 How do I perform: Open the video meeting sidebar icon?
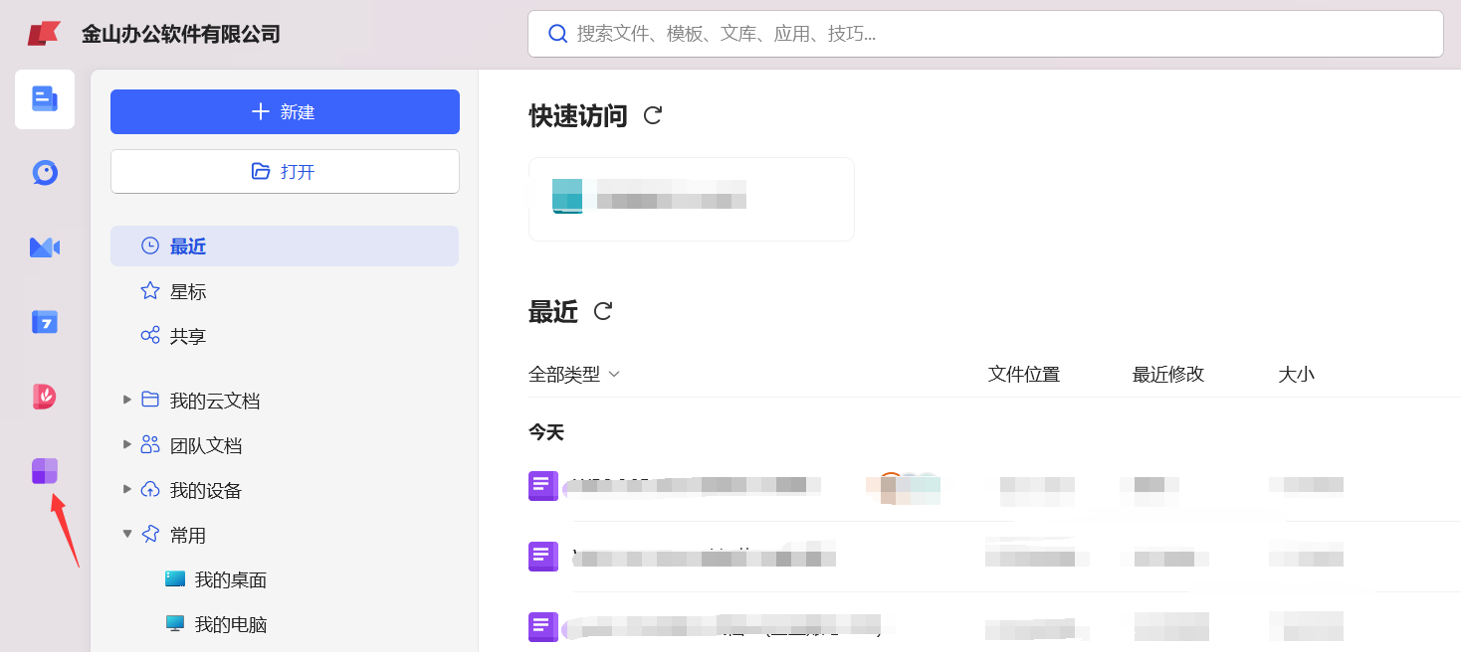point(45,247)
